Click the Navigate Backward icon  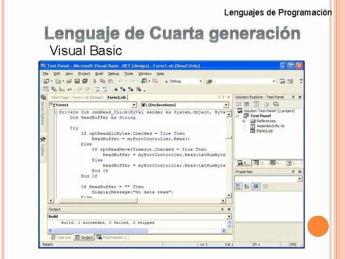[144, 81]
